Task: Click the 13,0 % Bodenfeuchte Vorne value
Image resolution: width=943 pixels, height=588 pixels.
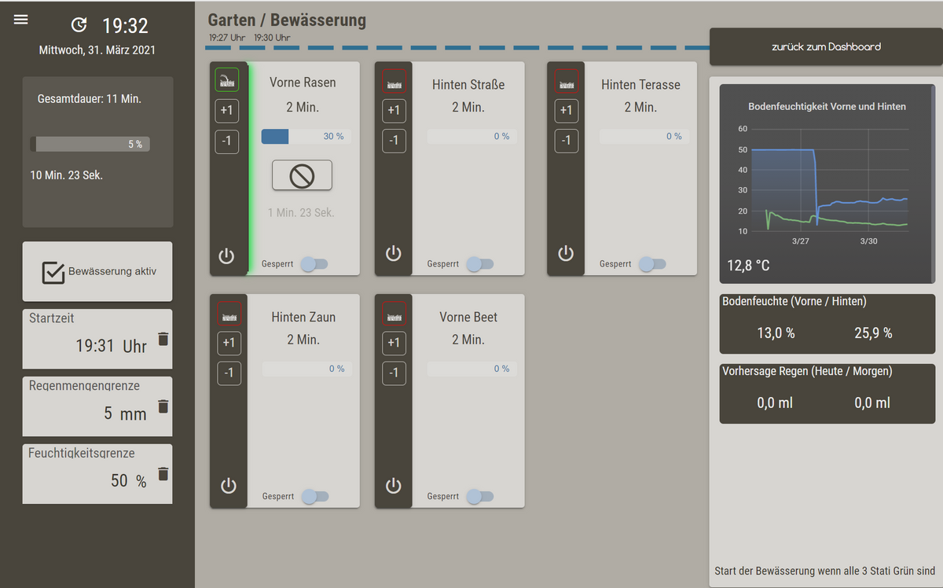Action: (x=776, y=333)
